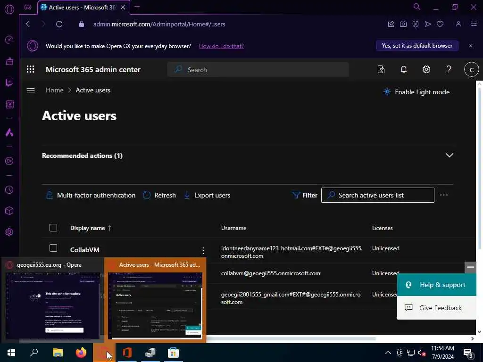Add page to bookmarks with heart icon
The height and width of the screenshot is (362, 483).
click(440, 24)
